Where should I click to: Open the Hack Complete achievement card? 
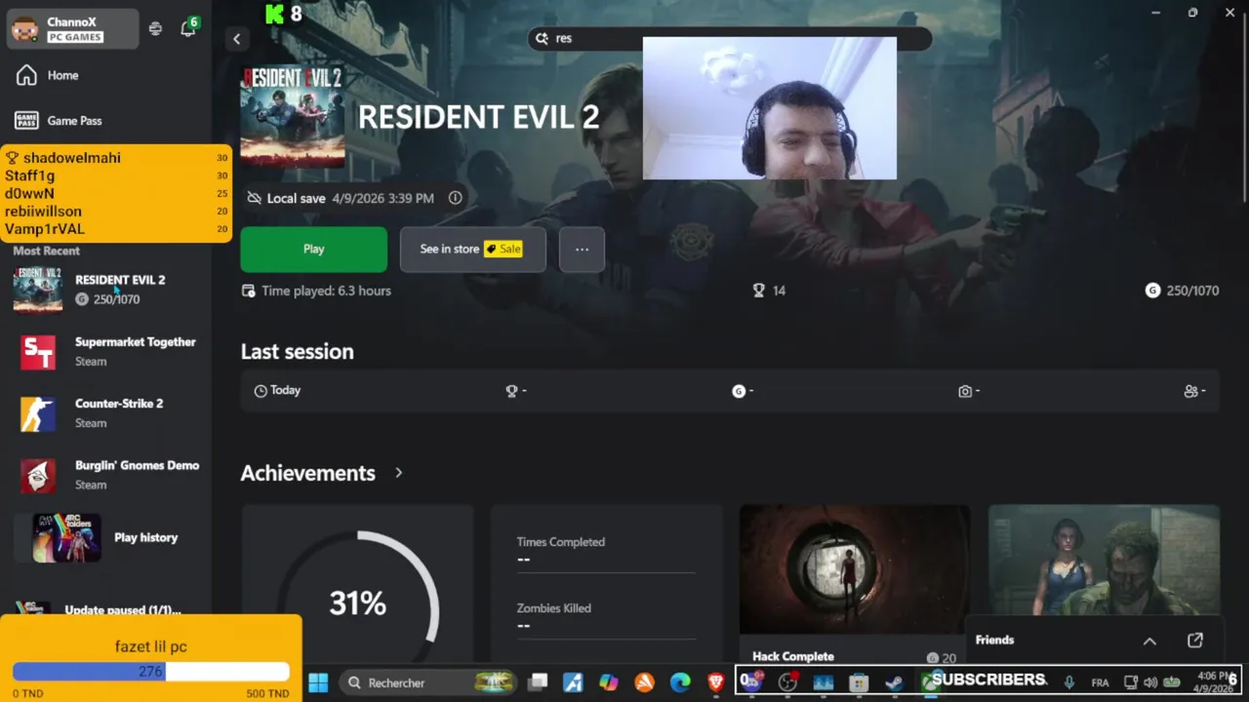point(854,585)
